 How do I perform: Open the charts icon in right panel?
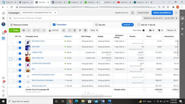182,18
